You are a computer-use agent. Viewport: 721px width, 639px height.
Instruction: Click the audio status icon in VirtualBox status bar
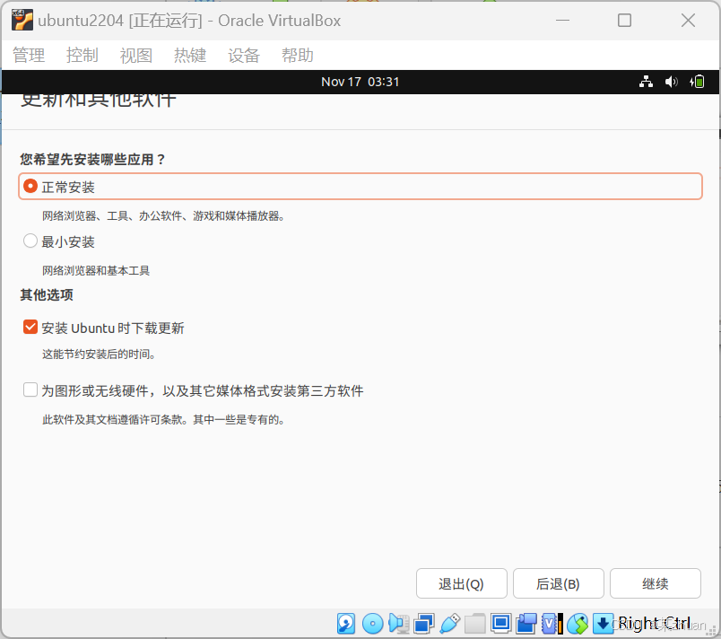[398, 624]
